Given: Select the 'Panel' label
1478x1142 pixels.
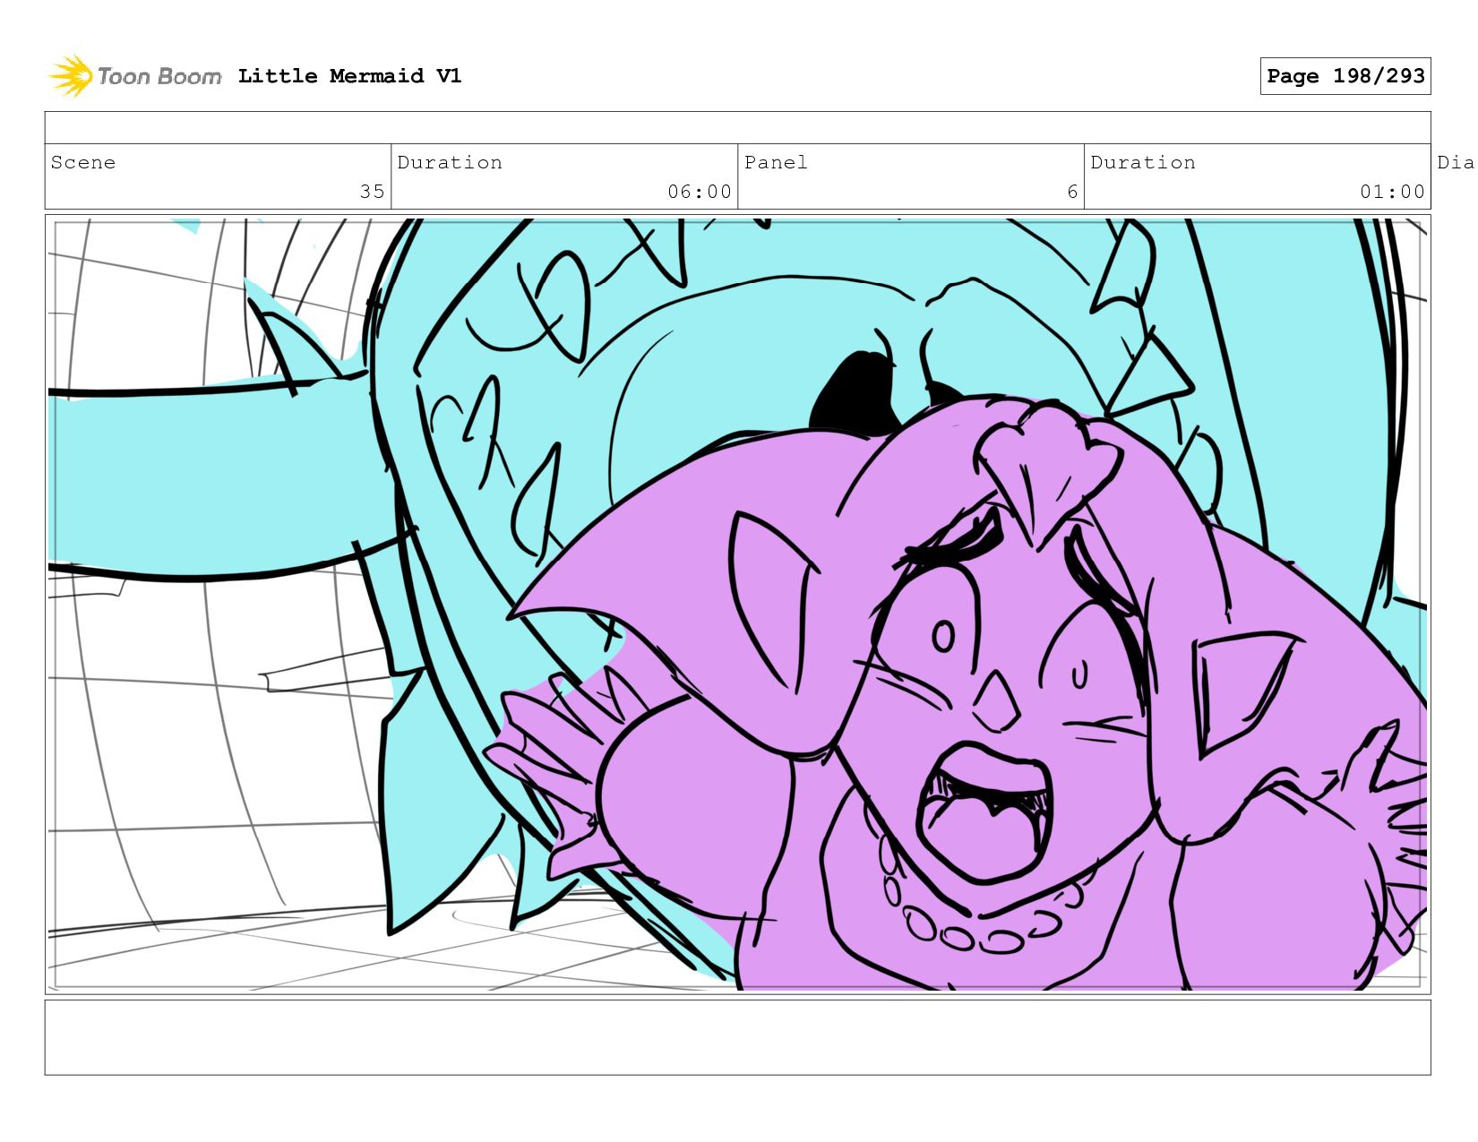Looking at the screenshot, I should pos(776,162).
